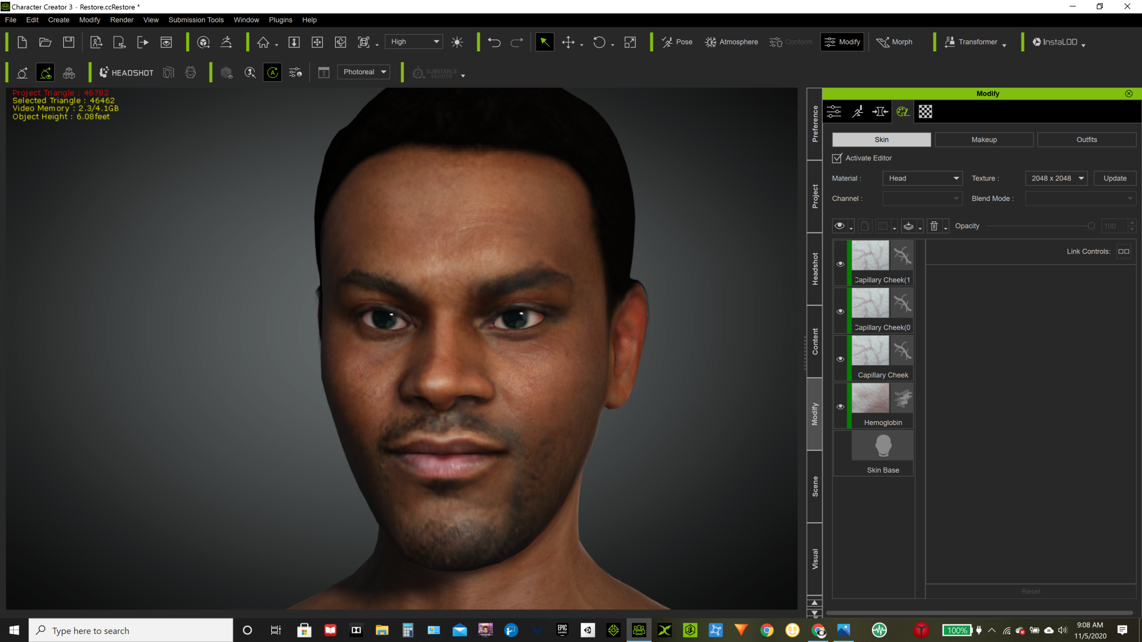Choose the Rotate tool
Screen dimensions: 1142x642
click(599, 42)
